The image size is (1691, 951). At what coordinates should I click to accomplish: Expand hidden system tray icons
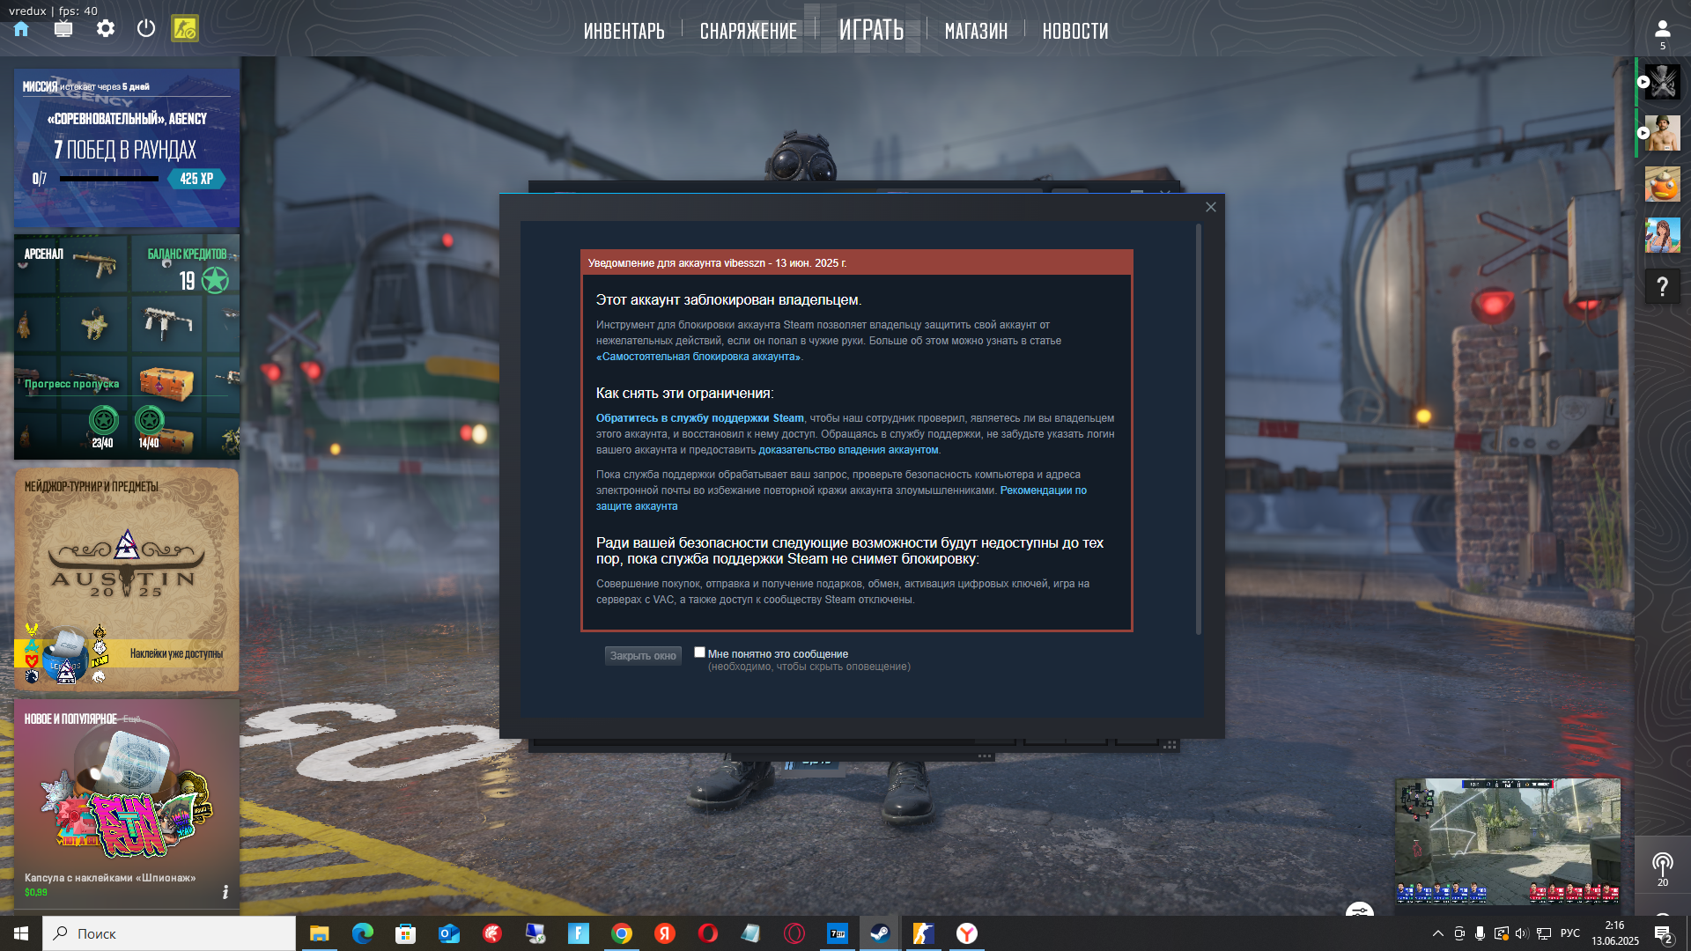[x=1438, y=933]
